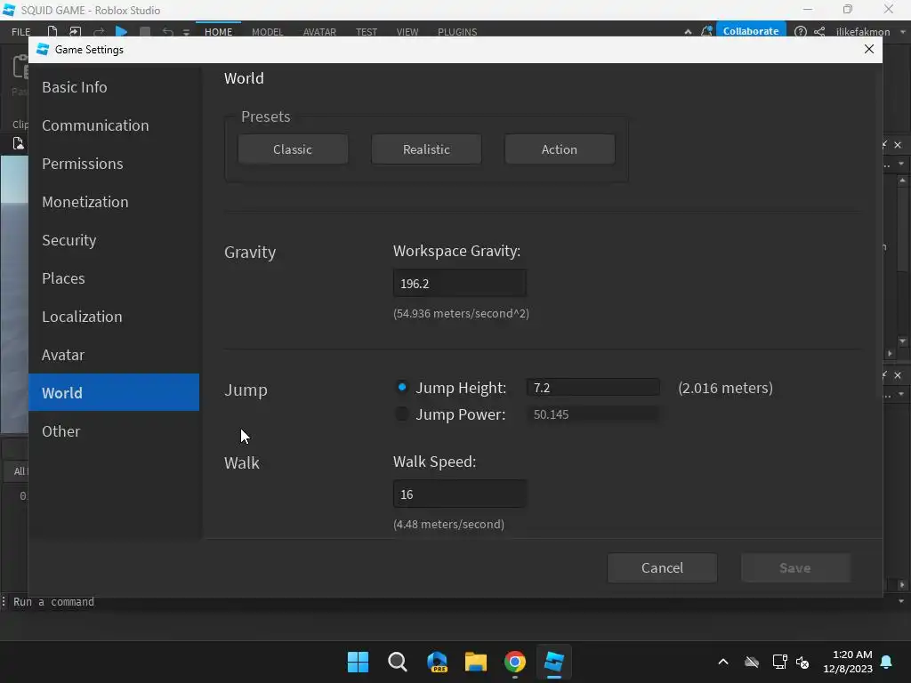Open Security settings page
This screenshot has width=911, height=683.
(114, 240)
